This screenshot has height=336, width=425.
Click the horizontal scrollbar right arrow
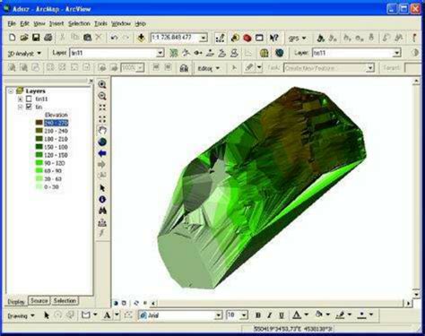pyautogui.click(x=408, y=303)
